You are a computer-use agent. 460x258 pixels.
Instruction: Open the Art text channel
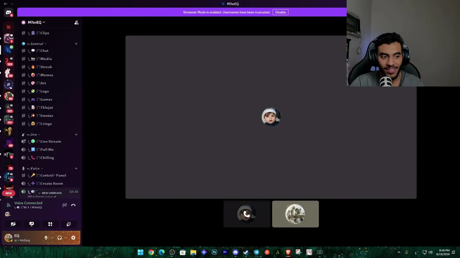50,83
